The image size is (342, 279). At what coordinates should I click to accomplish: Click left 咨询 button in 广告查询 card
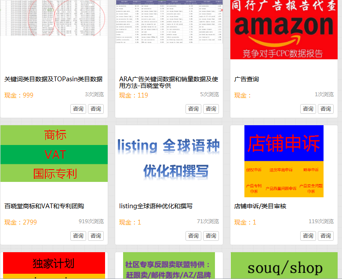pos(308,109)
